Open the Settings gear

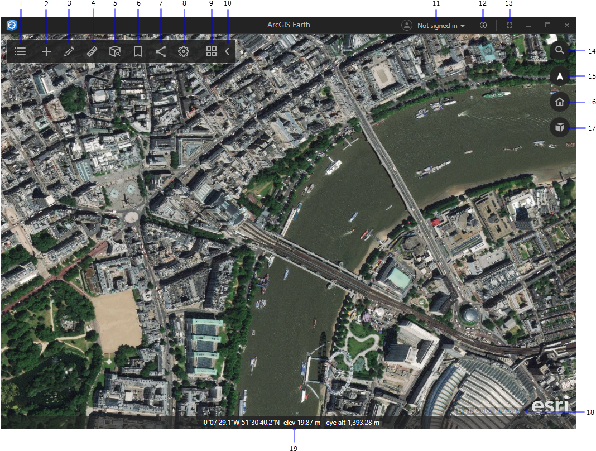point(183,52)
